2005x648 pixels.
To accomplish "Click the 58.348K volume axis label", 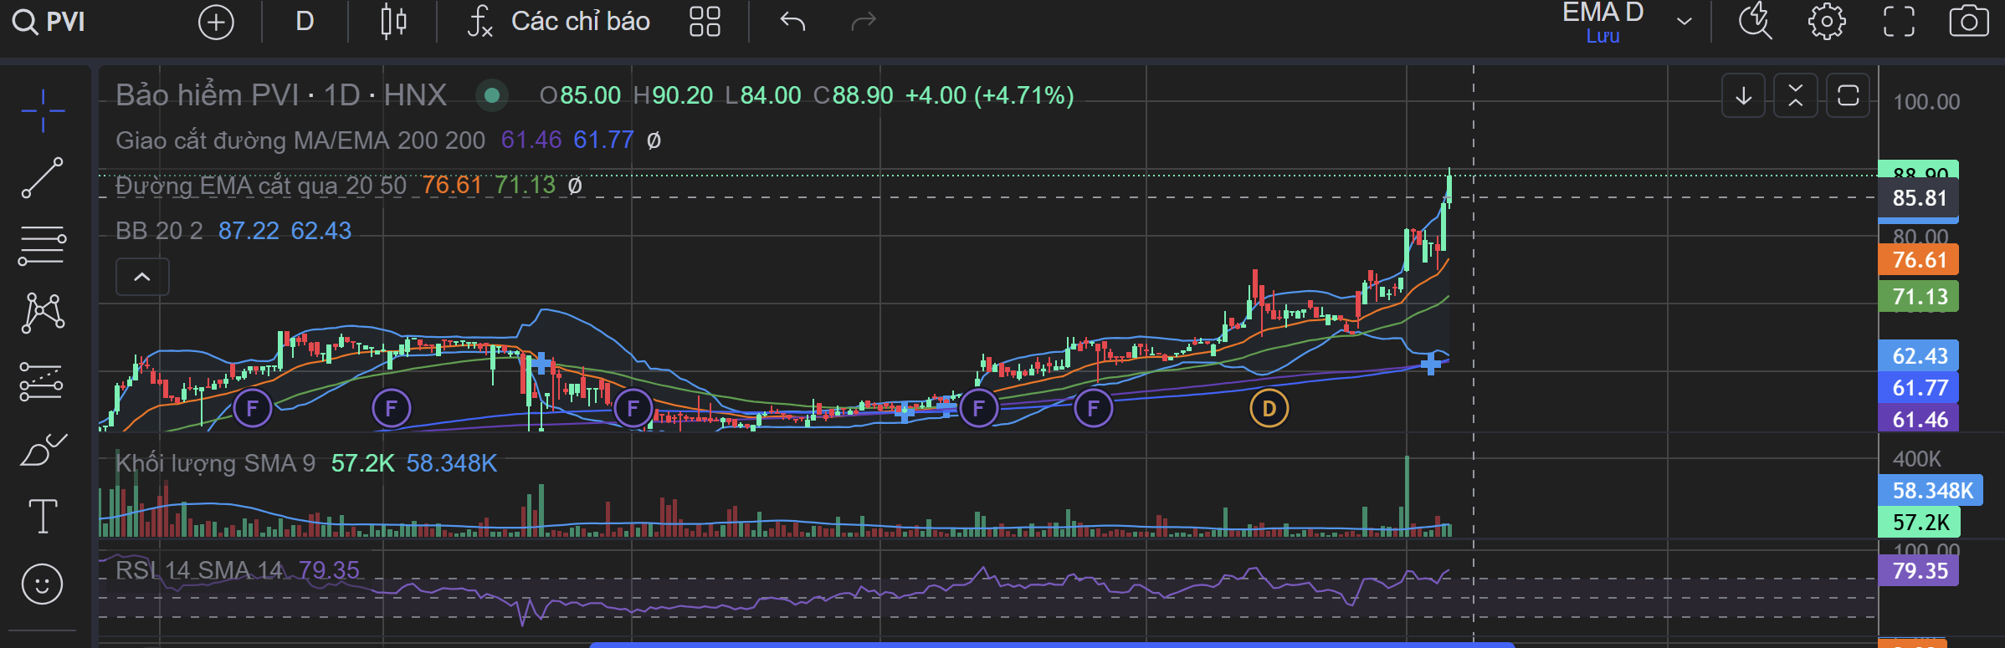I will click(x=1931, y=491).
